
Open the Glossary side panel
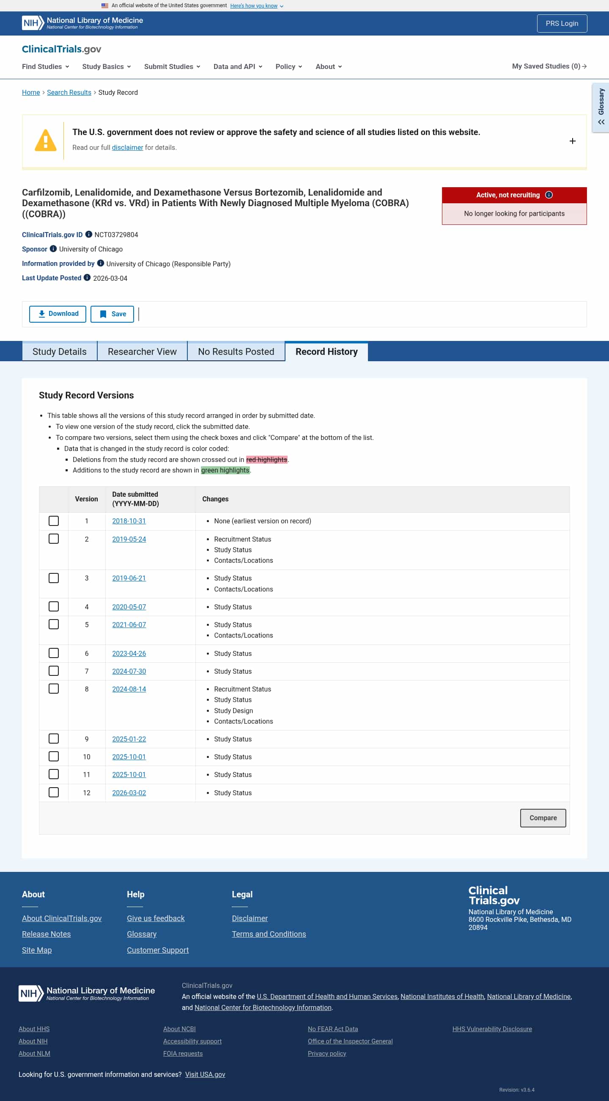click(x=601, y=108)
